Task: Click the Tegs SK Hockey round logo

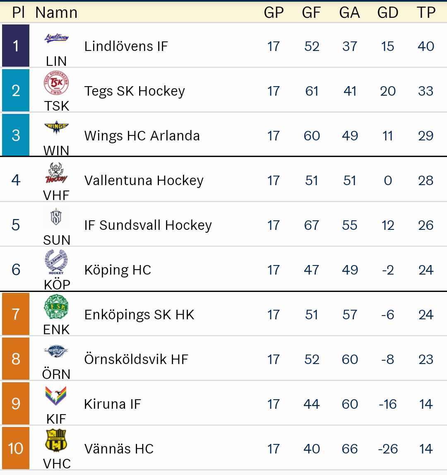Action: point(56,83)
